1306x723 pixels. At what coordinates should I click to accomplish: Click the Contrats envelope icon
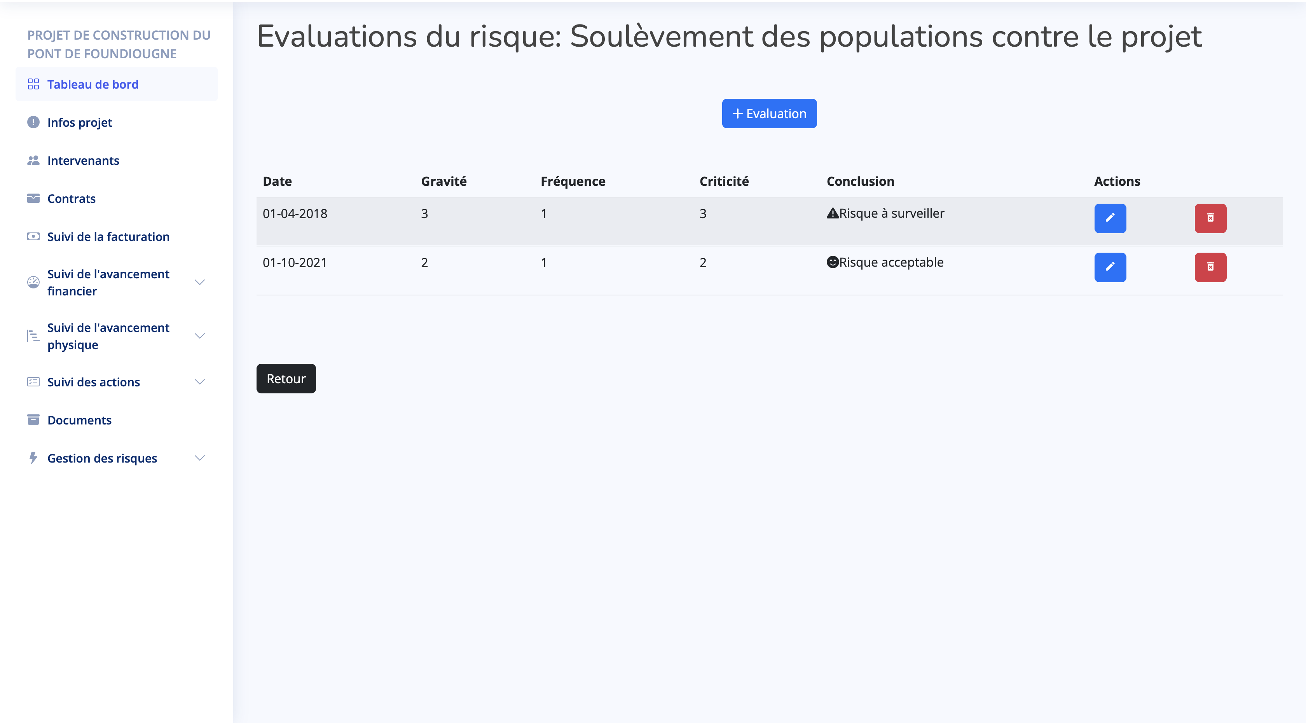point(33,198)
